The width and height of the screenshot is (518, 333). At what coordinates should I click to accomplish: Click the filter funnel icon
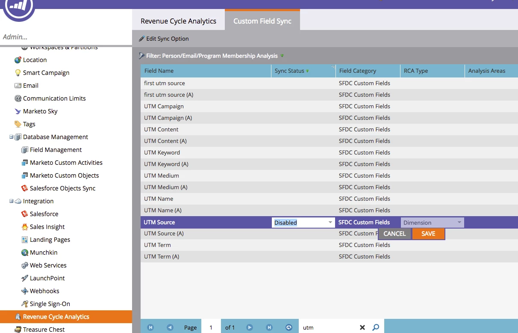tap(141, 56)
